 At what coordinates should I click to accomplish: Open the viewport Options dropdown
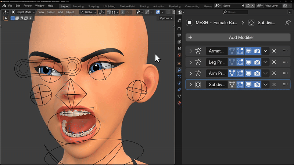pos(166,18)
